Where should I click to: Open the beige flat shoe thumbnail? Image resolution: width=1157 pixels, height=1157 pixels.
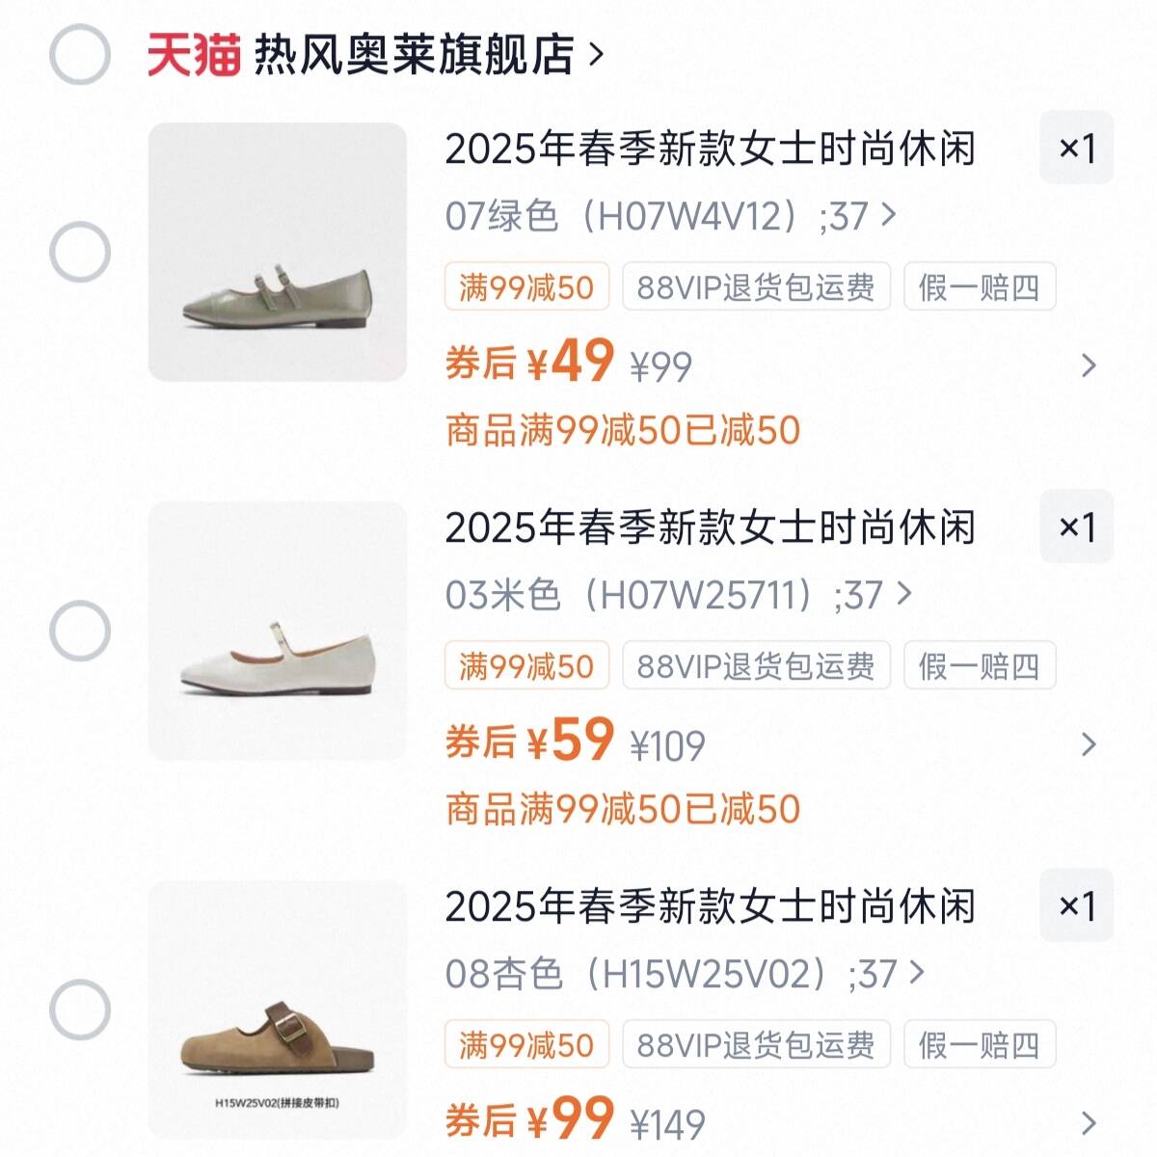(278, 632)
